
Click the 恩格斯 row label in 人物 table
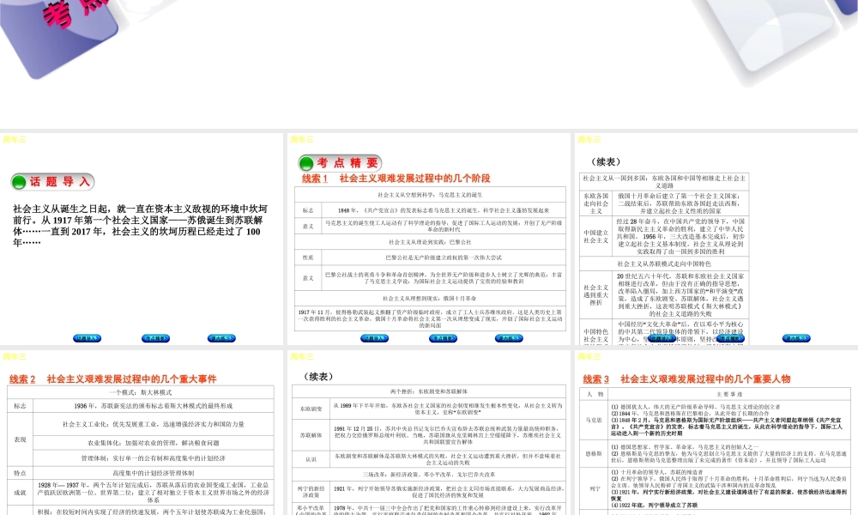[594, 454]
